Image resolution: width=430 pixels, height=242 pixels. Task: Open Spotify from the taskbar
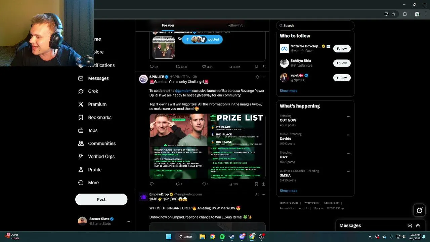click(222, 237)
